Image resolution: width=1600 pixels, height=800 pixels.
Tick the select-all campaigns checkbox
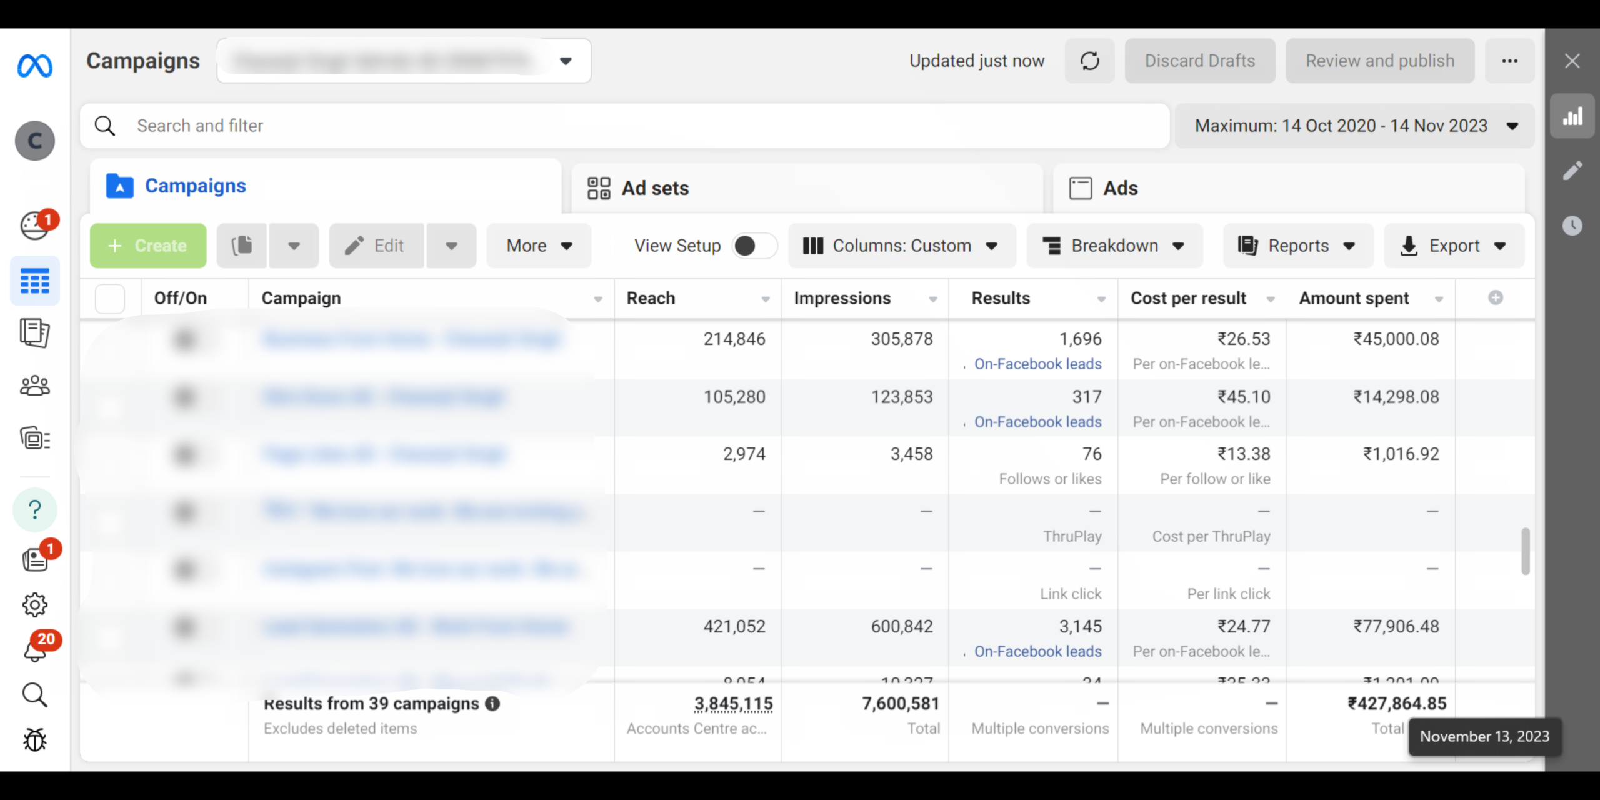point(110,299)
